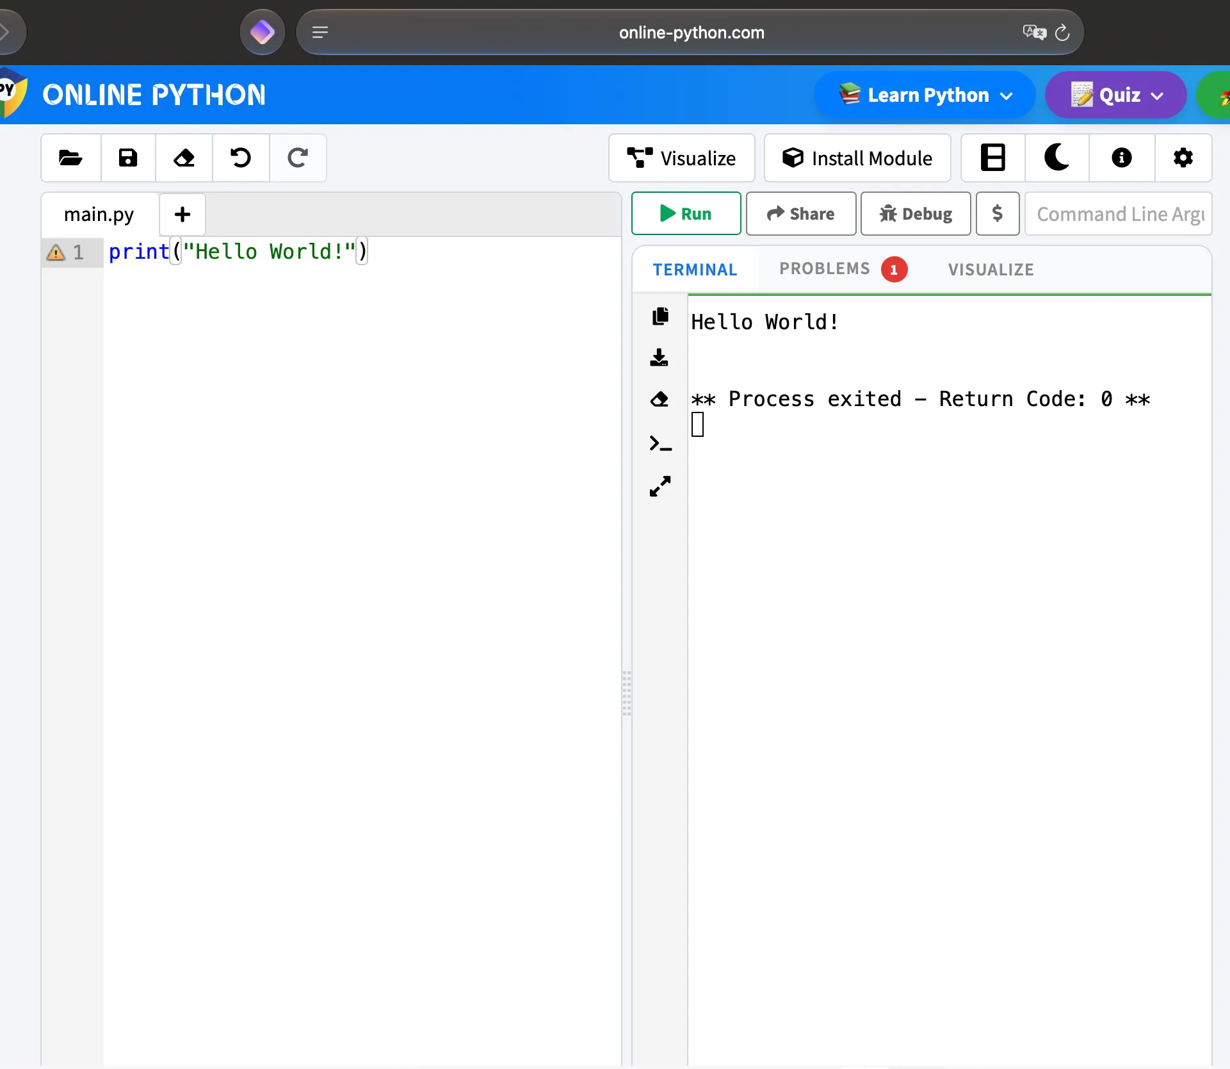The image size is (1230, 1069).
Task: Switch the editor layout with the split icon
Action: [993, 158]
